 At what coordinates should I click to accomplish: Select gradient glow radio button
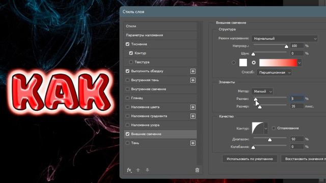coord(254,63)
